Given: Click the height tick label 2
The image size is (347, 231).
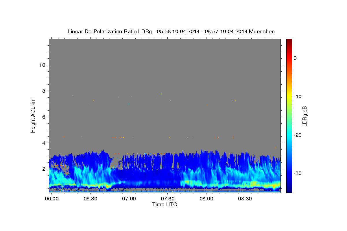Looking at the screenshot, I should click(x=44, y=169).
